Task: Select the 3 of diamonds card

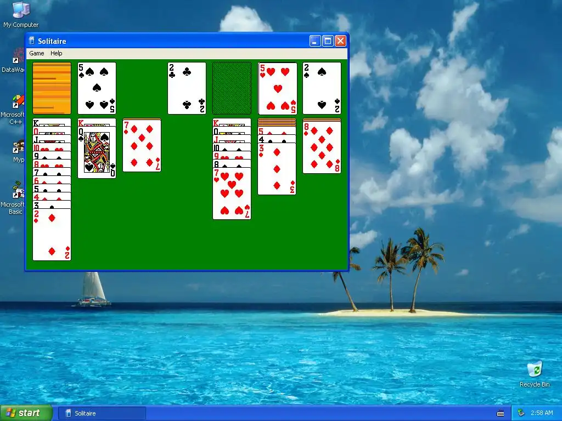Action: click(x=277, y=169)
